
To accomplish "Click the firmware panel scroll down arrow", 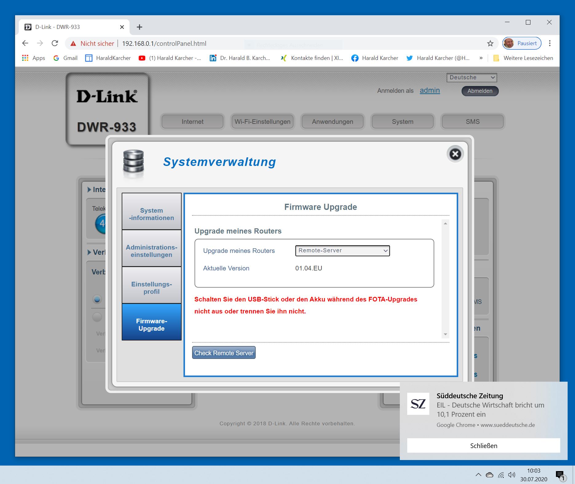I will [445, 334].
